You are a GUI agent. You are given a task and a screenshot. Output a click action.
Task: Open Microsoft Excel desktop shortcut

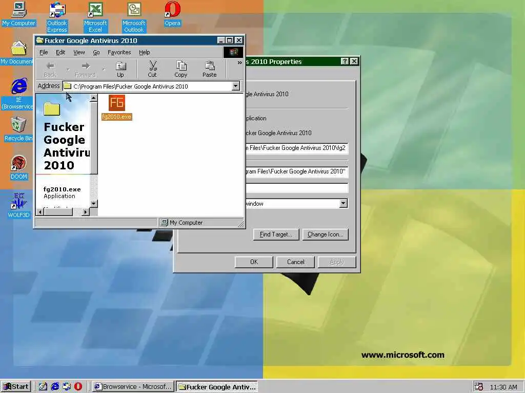click(95, 17)
